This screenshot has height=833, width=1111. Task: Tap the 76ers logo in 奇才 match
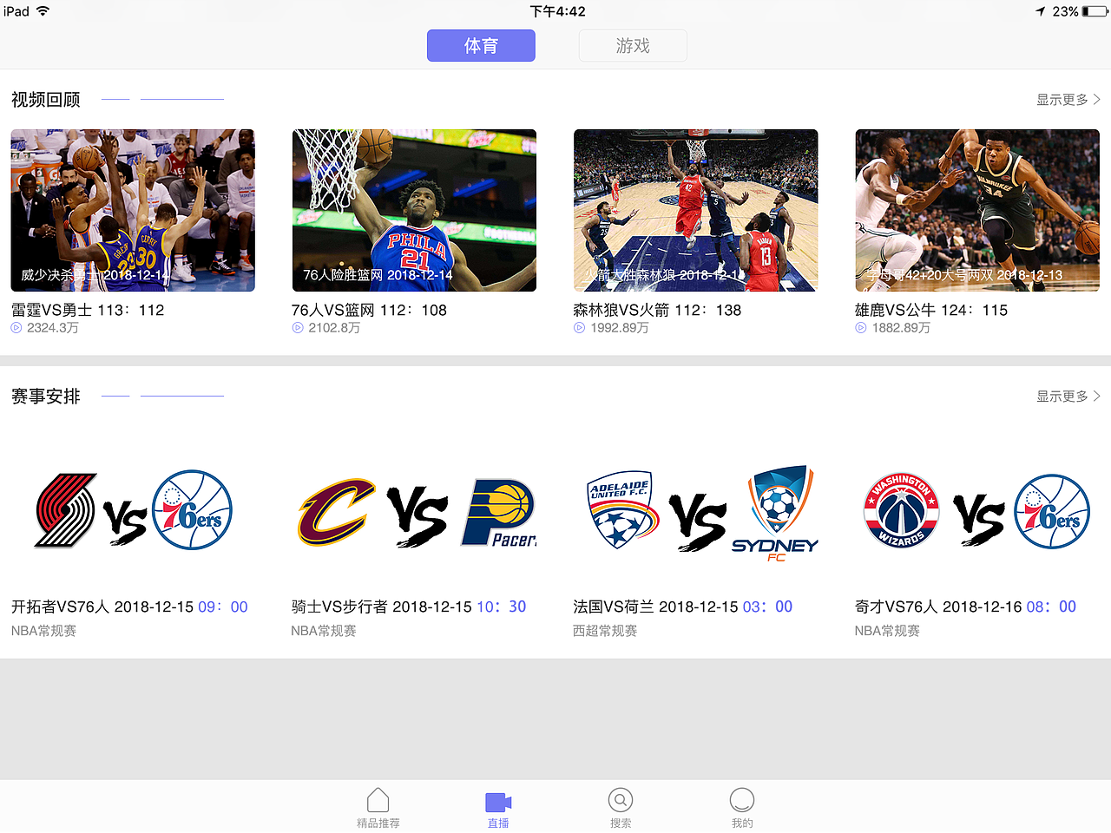[x=1052, y=511]
